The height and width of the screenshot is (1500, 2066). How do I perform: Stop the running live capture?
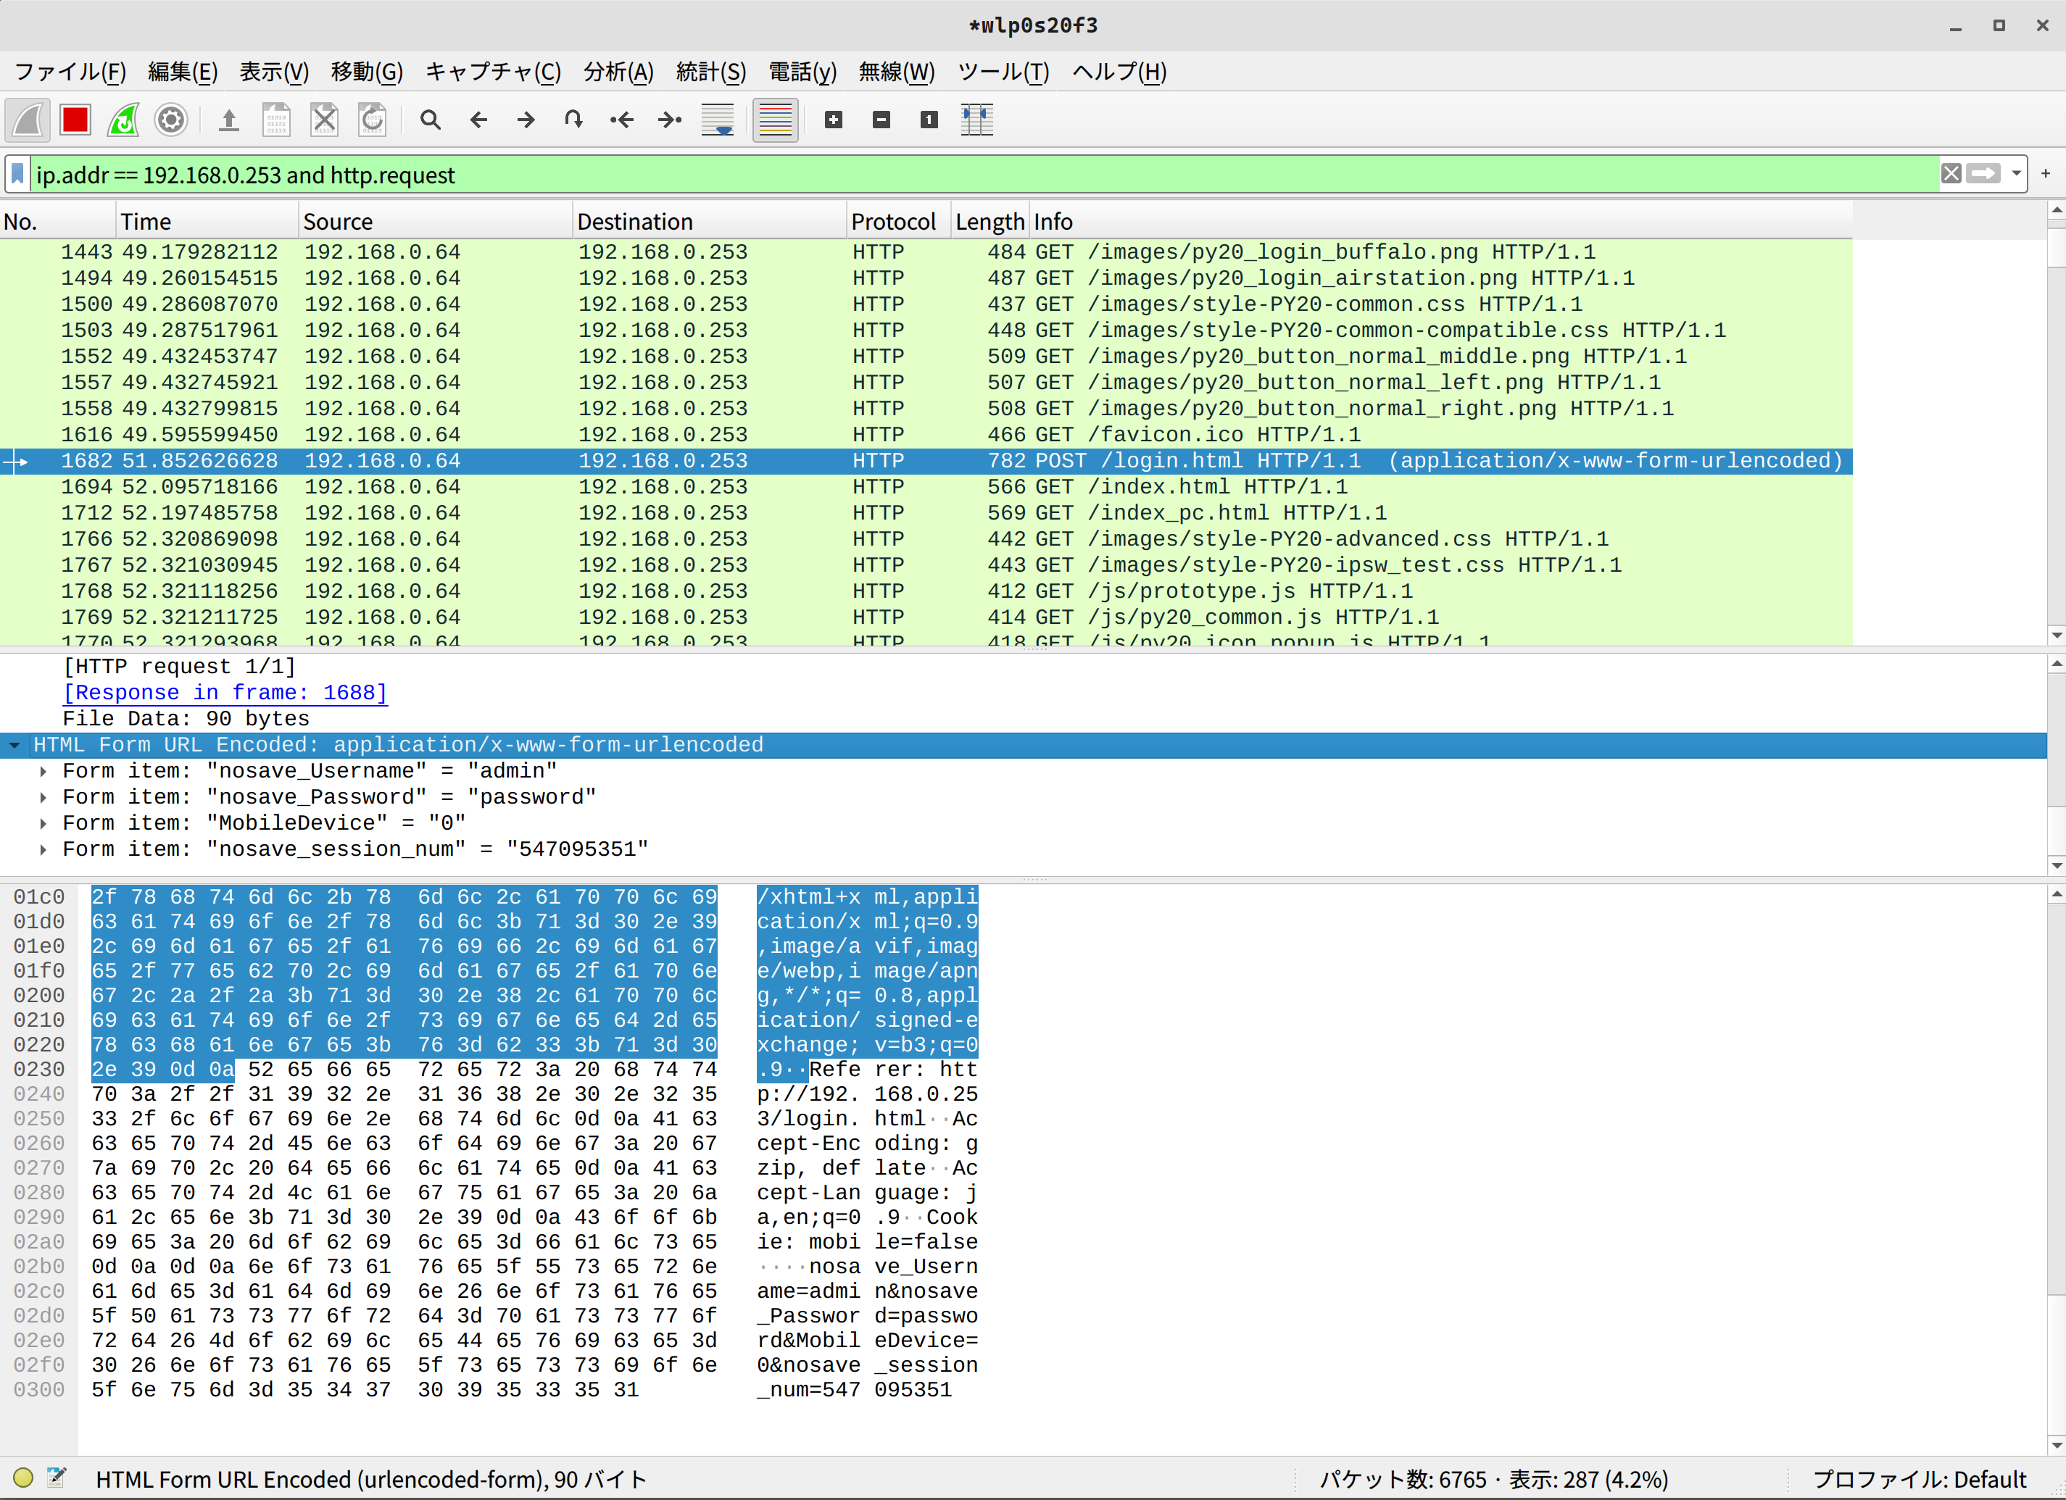[x=75, y=120]
